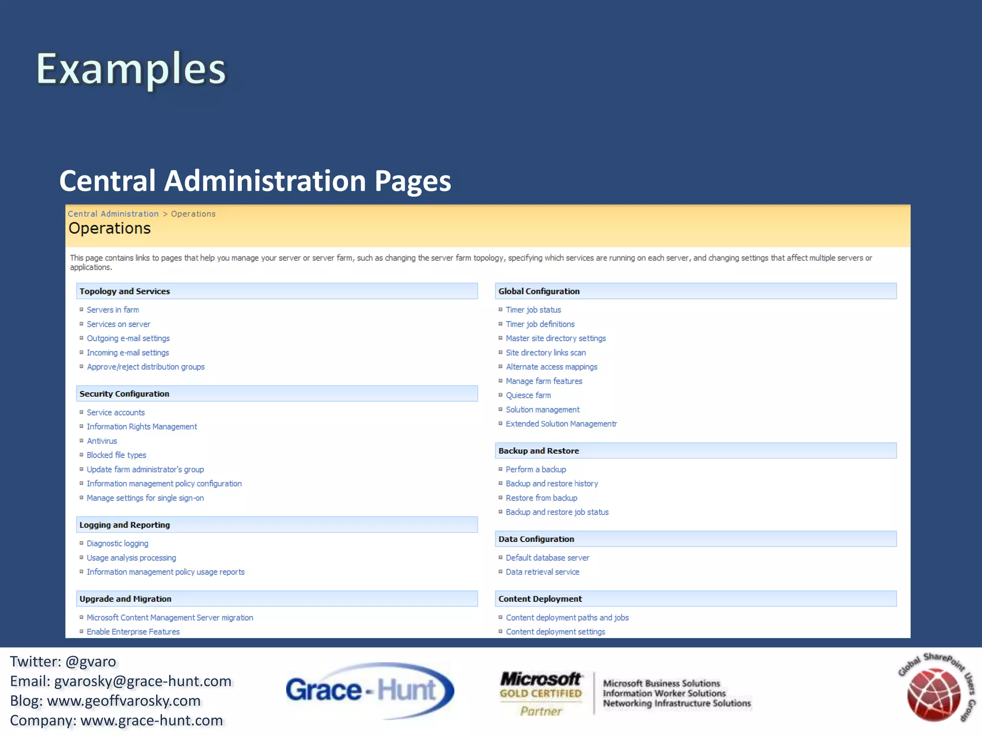Click the Security Configuration section header
The height and width of the screenshot is (736, 982).
point(277,394)
